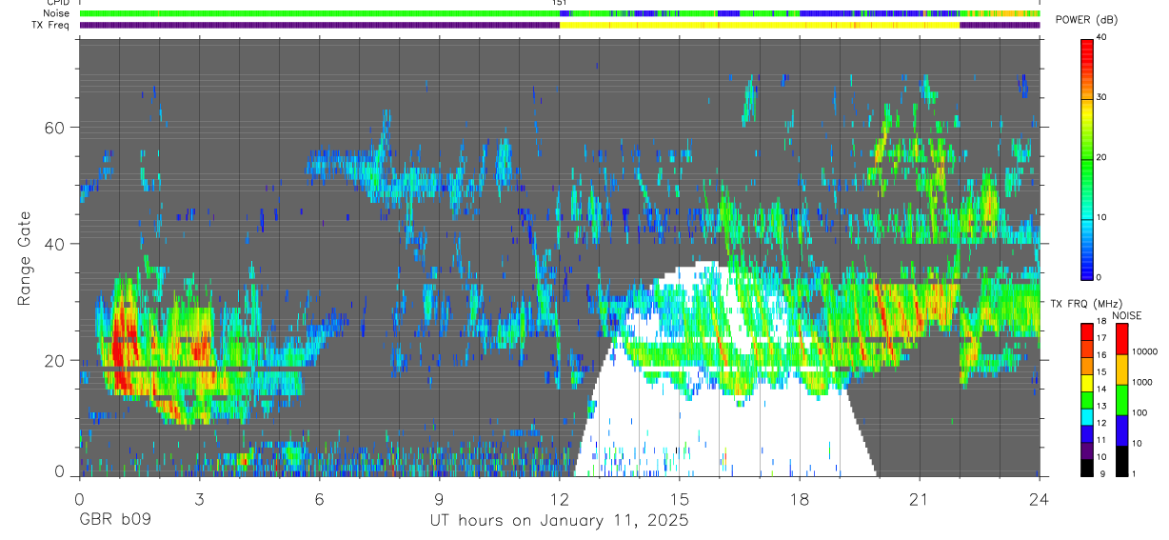Click the TX FRQ (MHz) legend title
1169x540 pixels.
click(1084, 303)
